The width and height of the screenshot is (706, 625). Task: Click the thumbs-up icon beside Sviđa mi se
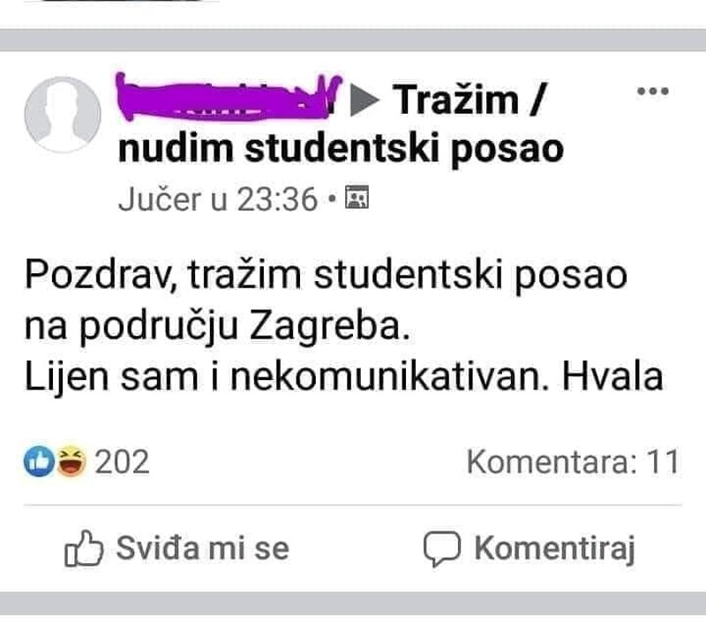[x=85, y=548]
